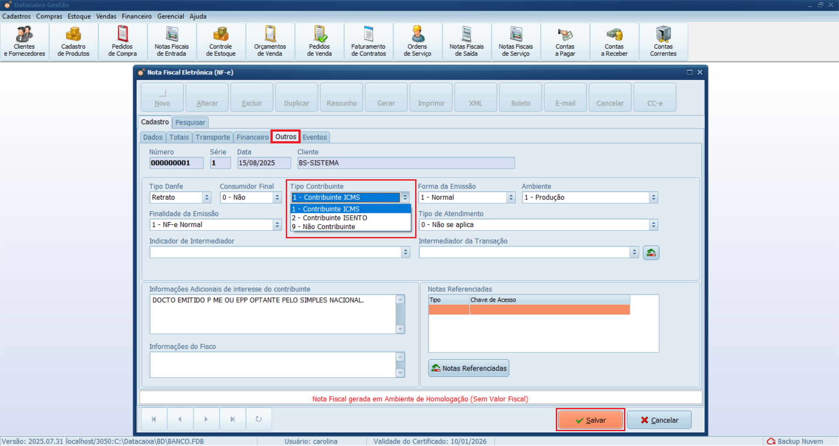Open the Tipo de Atendimento dropdown

(x=653, y=225)
